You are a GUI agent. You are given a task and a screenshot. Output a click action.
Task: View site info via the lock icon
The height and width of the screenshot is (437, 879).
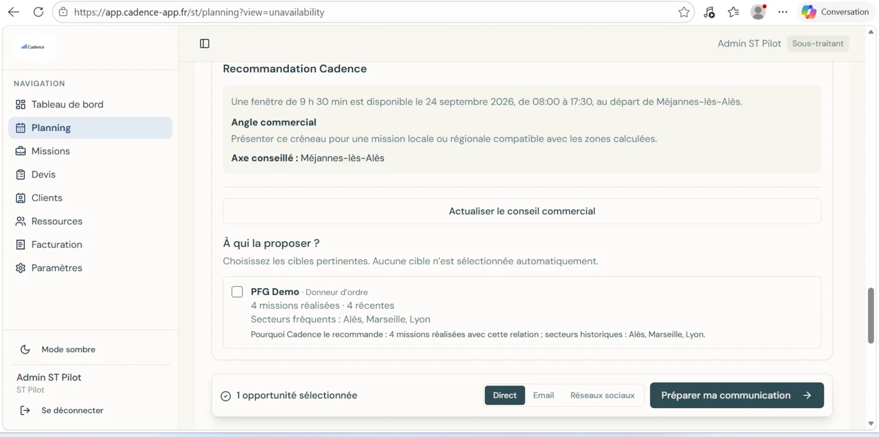pyautogui.click(x=63, y=12)
